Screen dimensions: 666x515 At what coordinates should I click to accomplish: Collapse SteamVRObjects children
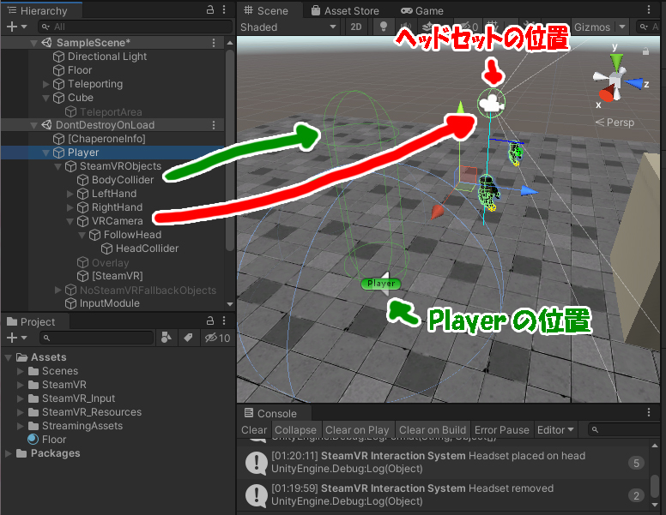tap(58, 166)
